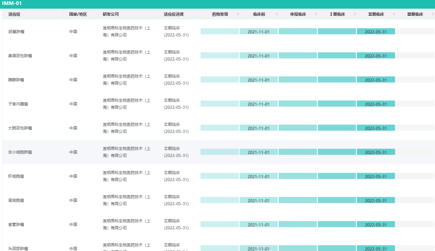Viewport: 435px width, 251px height.
Task: Click the 申报临床 progress bar for 食管肿瘤
Action: tap(298, 224)
